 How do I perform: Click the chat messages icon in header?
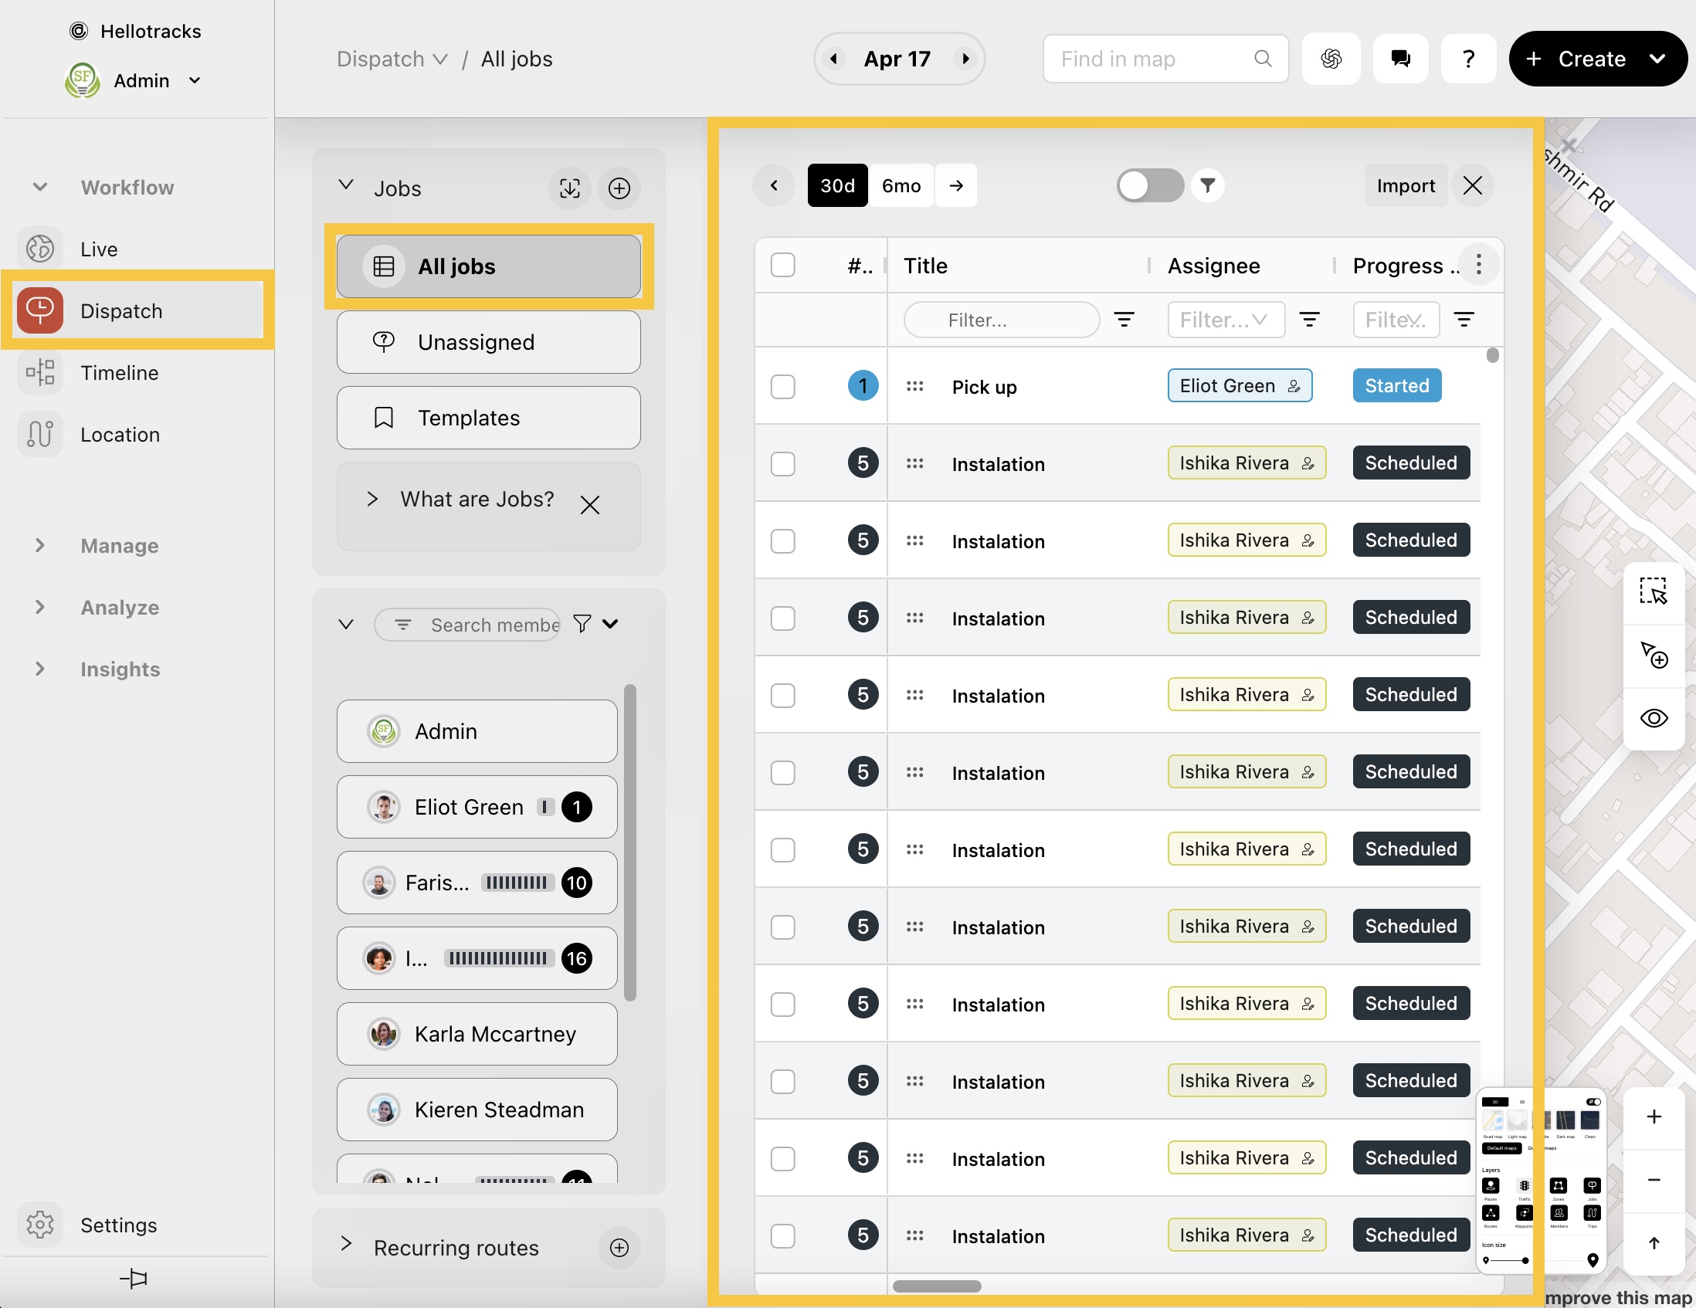click(x=1400, y=59)
